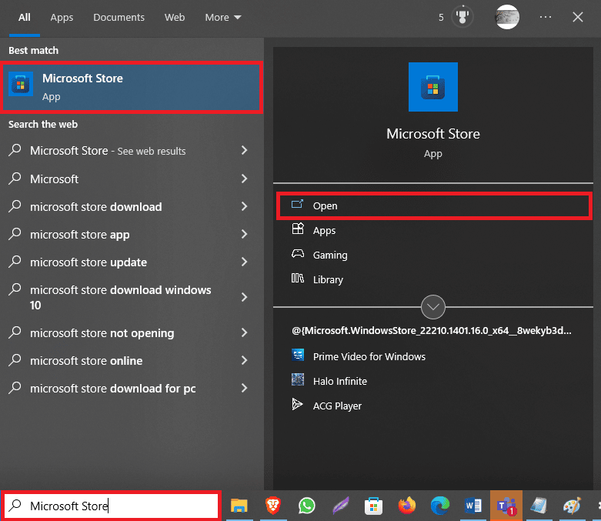Click Open to launch Microsoft Store
Viewport: 601px width, 521px height.
tap(434, 206)
